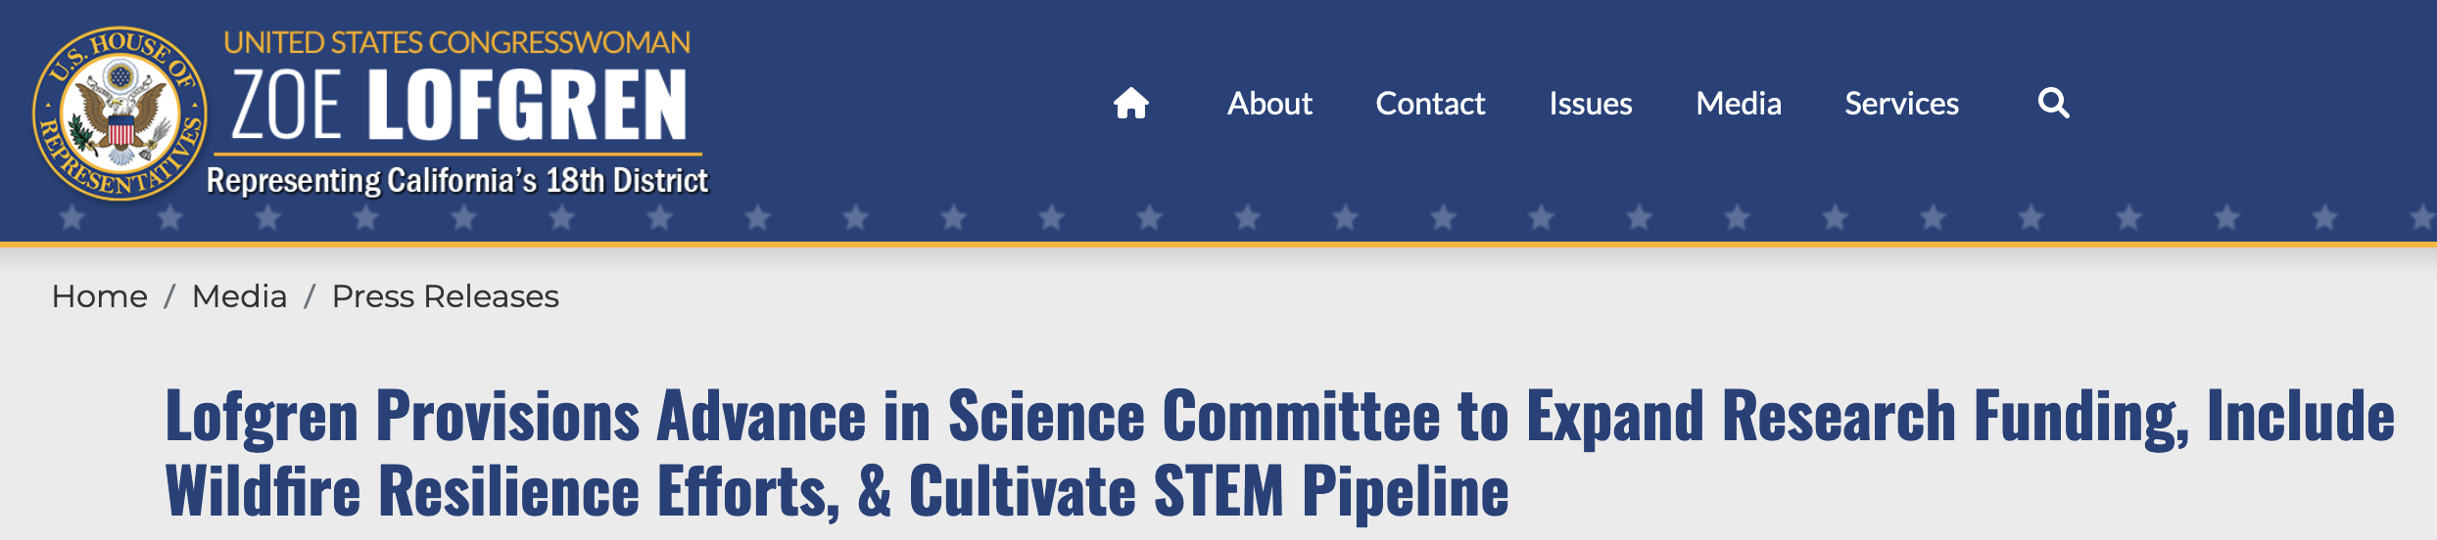Expand the Media navigation menu

[x=1738, y=104]
